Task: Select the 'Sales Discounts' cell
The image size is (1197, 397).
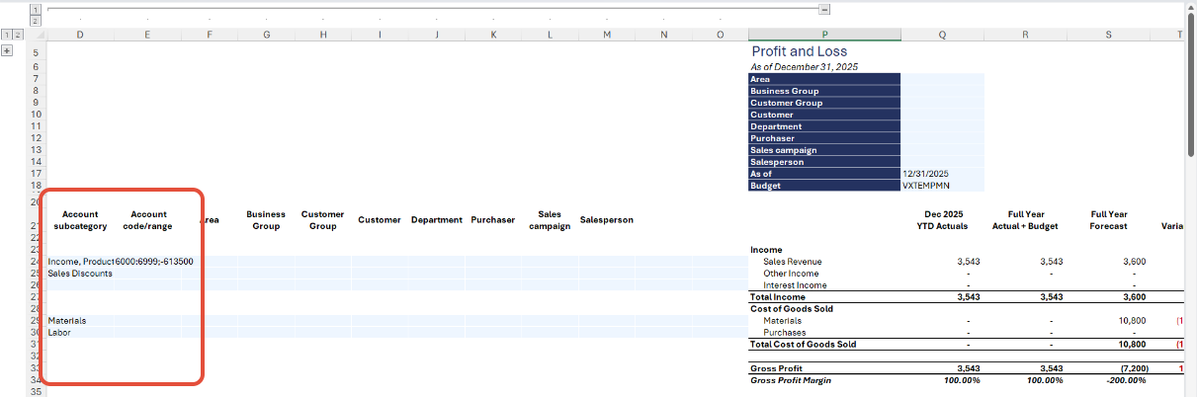Action: click(x=80, y=274)
